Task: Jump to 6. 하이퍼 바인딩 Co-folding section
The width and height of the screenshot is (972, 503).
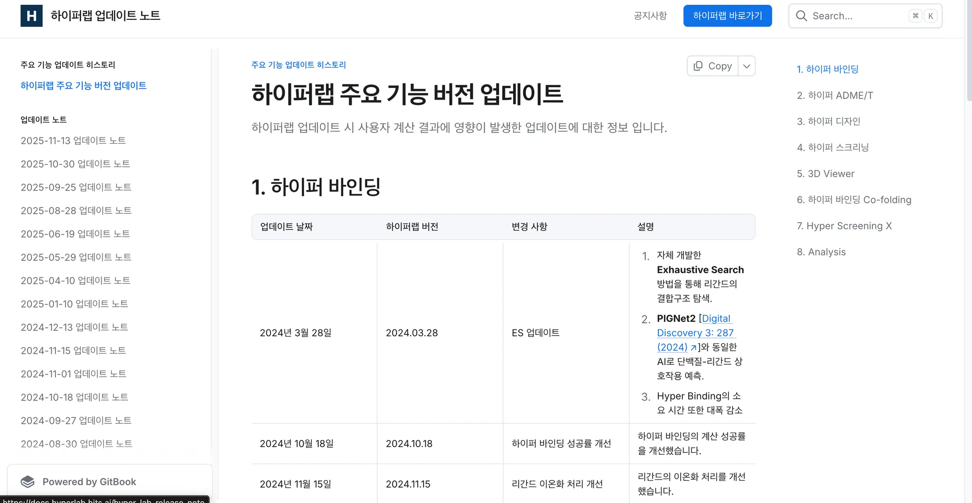Action: pos(854,200)
